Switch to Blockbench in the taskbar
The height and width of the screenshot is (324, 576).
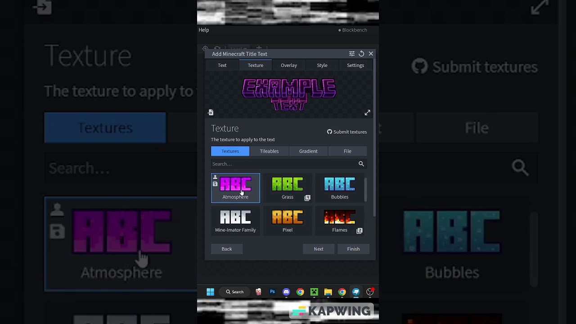click(356, 292)
